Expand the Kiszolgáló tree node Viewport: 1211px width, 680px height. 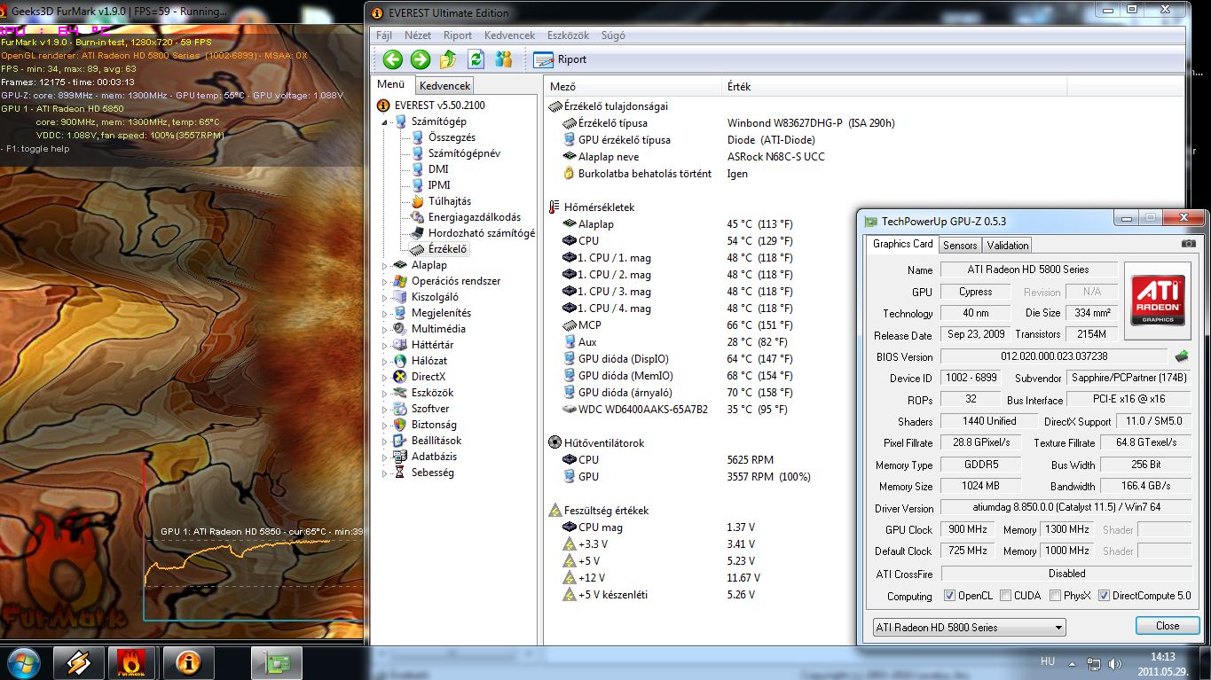pyautogui.click(x=384, y=297)
